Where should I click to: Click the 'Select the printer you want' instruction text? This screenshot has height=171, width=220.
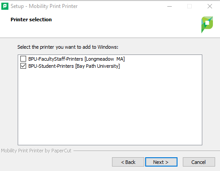click(68, 47)
